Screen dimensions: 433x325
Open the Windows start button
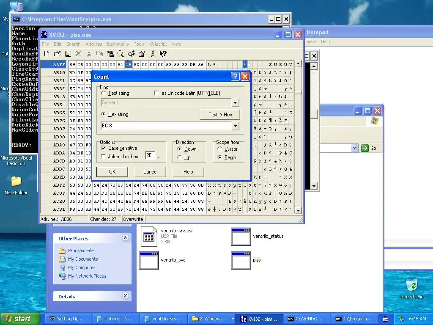click(x=20, y=319)
